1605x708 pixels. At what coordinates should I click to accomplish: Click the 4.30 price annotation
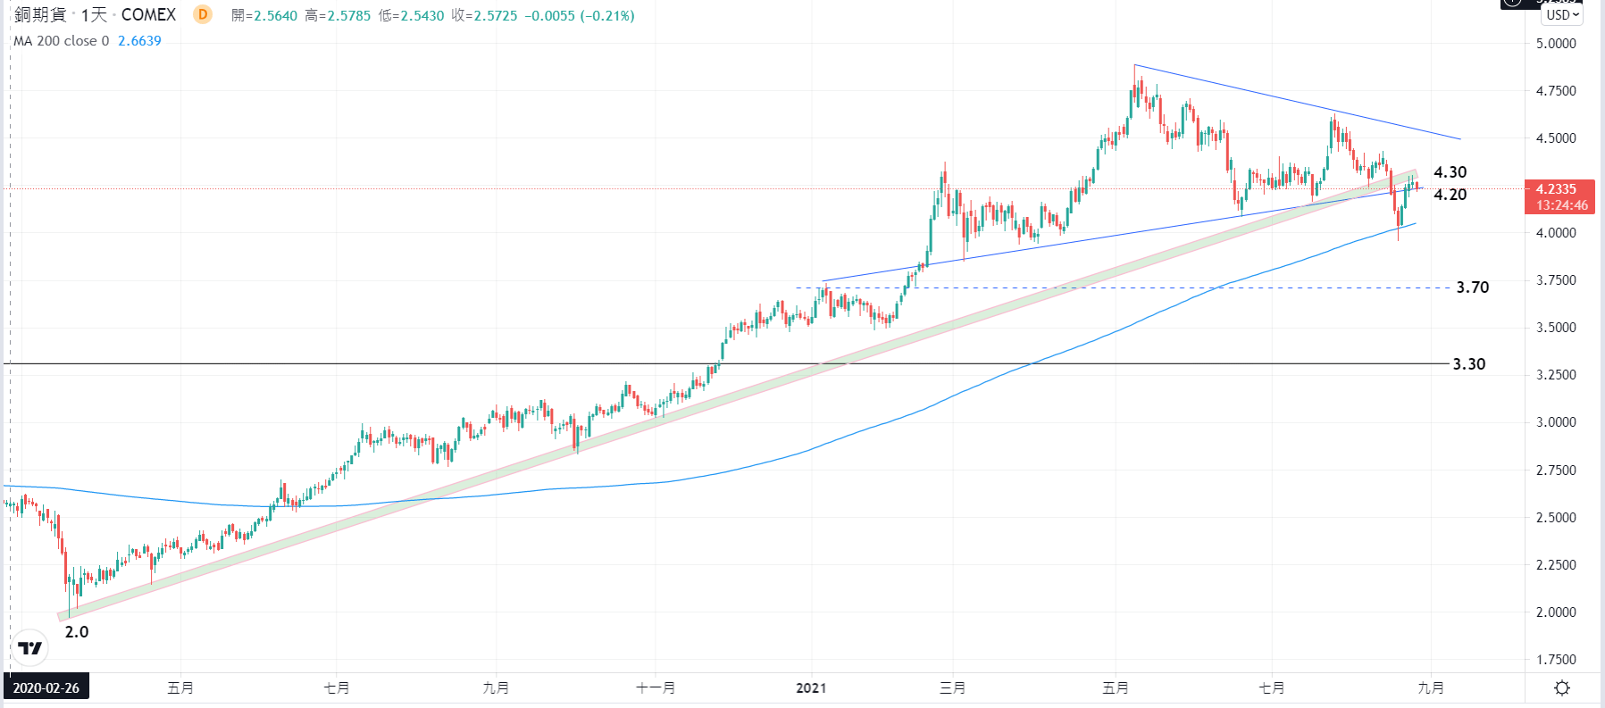point(1450,172)
